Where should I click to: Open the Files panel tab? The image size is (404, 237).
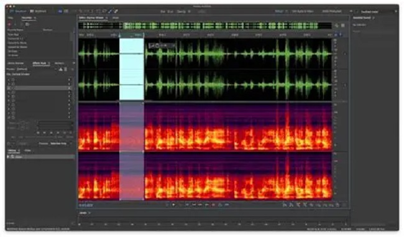(x=11, y=18)
